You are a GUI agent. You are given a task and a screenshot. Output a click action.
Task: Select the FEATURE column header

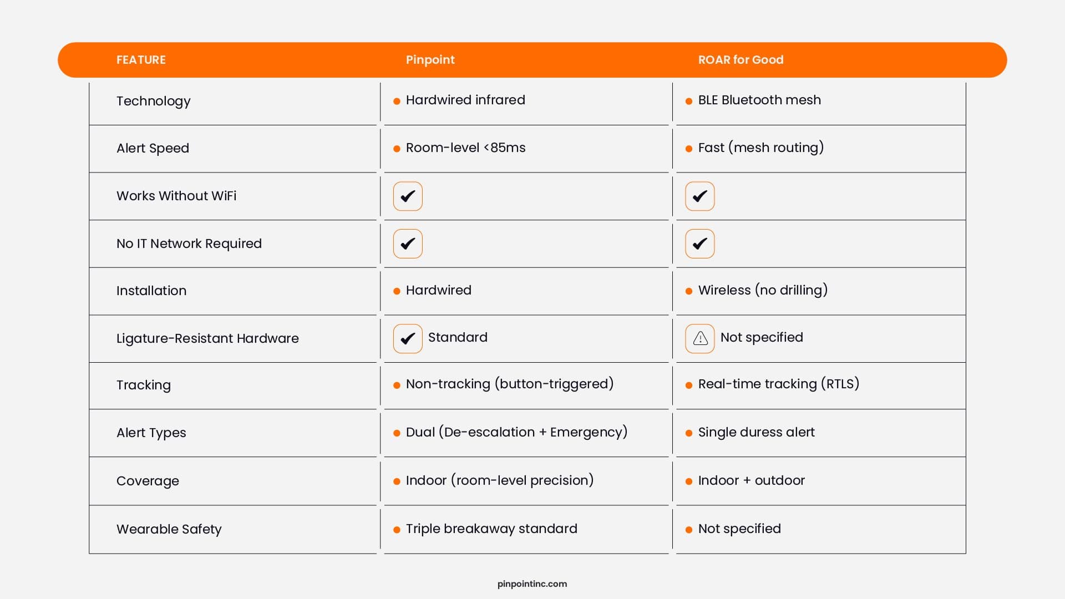(x=141, y=60)
